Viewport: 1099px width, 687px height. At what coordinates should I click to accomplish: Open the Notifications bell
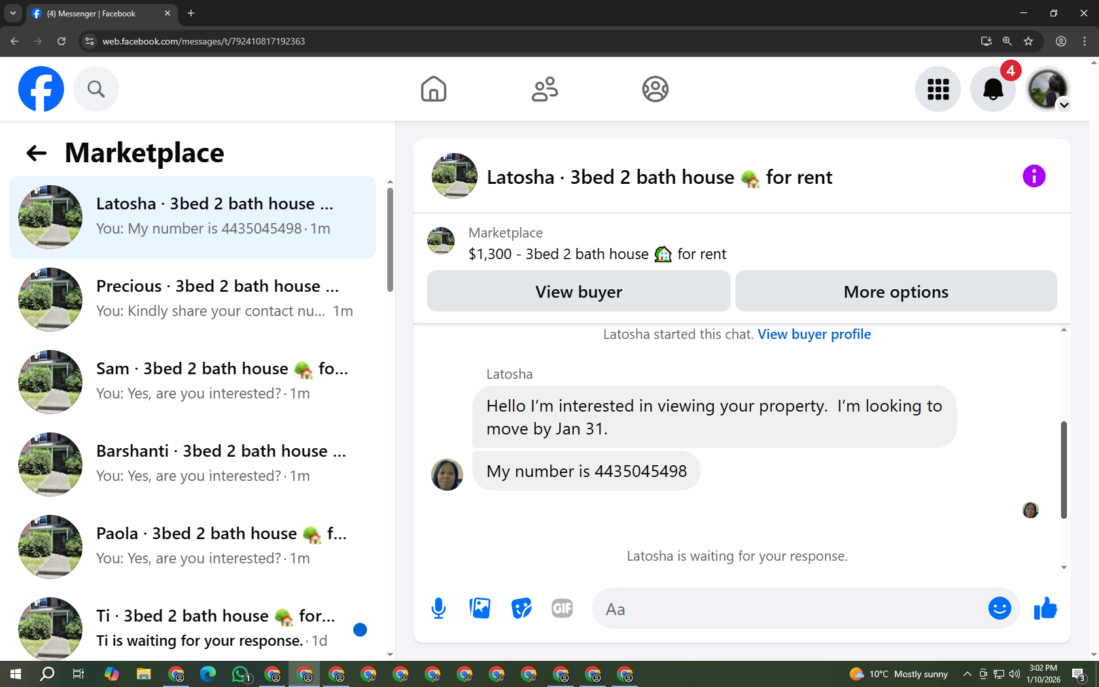coord(993,89)
